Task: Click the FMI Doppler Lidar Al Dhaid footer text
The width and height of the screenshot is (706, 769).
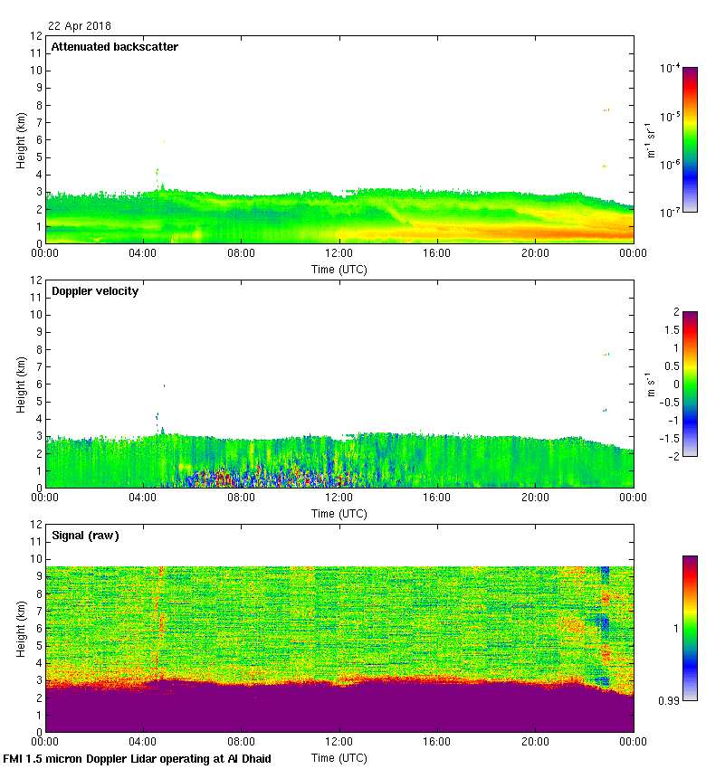Action: (138, 758)
